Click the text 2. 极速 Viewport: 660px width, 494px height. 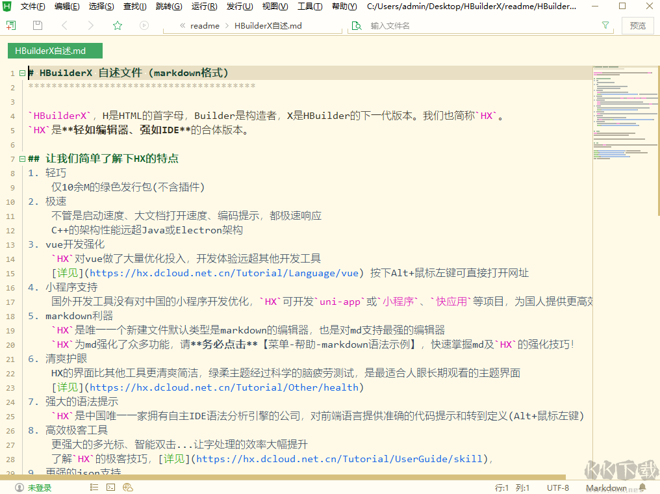pyautogui.click(x=47, y=201)
